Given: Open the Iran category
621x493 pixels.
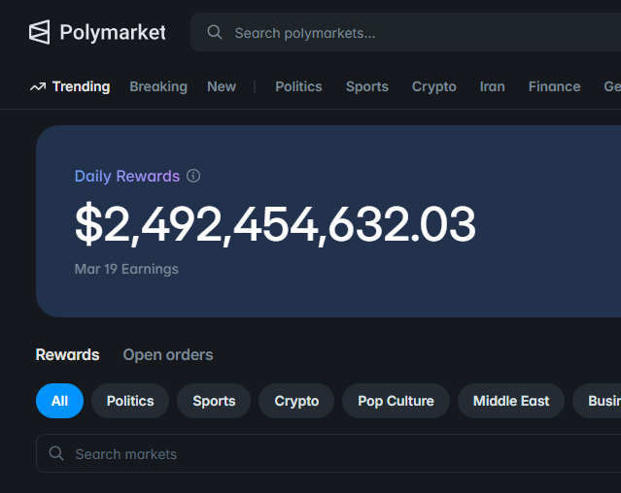Looking at the screenshot, I should tap(493, 86).
